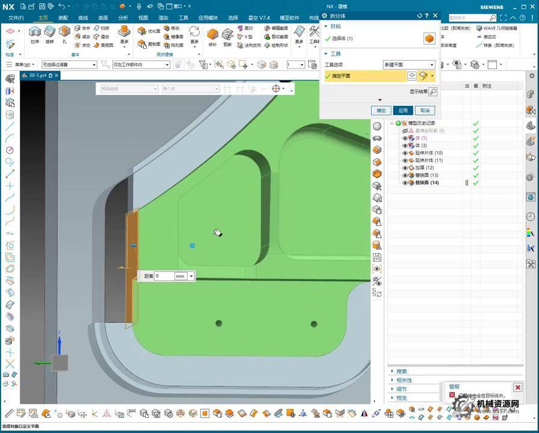Select the 移动 (Move face) icon

coord(167,28)
